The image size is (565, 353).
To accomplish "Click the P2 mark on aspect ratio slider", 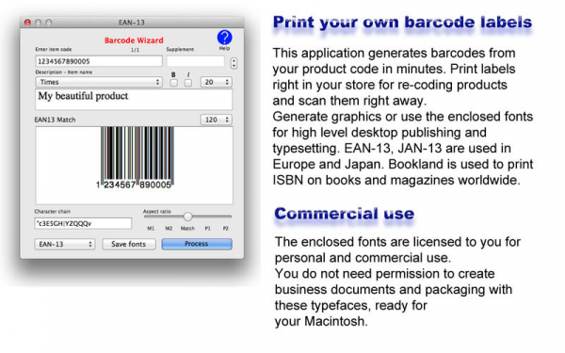I will pos(226,229).
